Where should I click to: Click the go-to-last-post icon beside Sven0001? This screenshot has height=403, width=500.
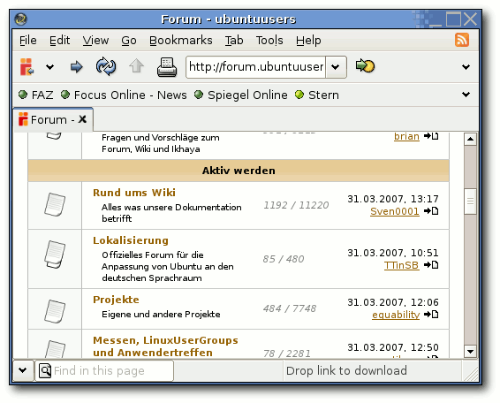click(x=431, y=211)
